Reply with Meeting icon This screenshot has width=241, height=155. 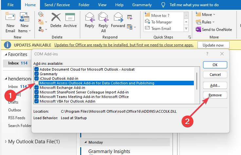click(130, 17)
